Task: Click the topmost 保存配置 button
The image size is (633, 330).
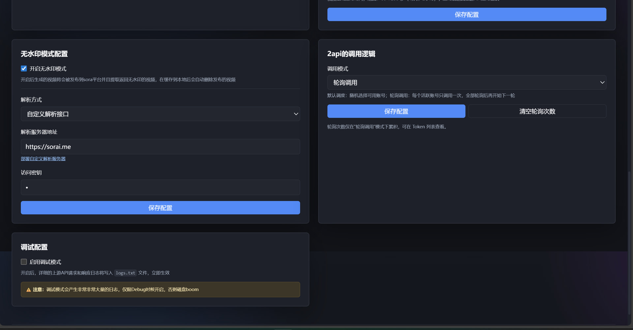Action: pos(467,15)
